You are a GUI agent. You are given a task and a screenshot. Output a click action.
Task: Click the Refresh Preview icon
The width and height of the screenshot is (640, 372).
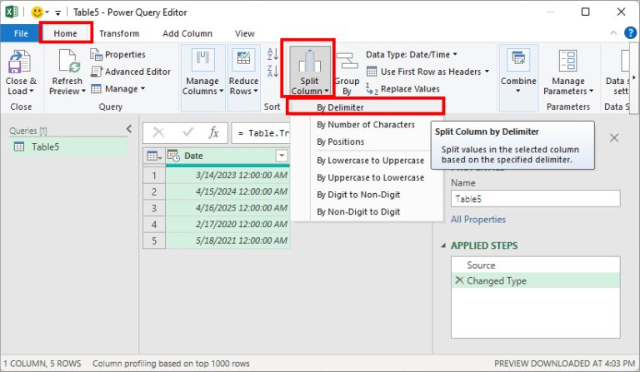click(67, 63)
